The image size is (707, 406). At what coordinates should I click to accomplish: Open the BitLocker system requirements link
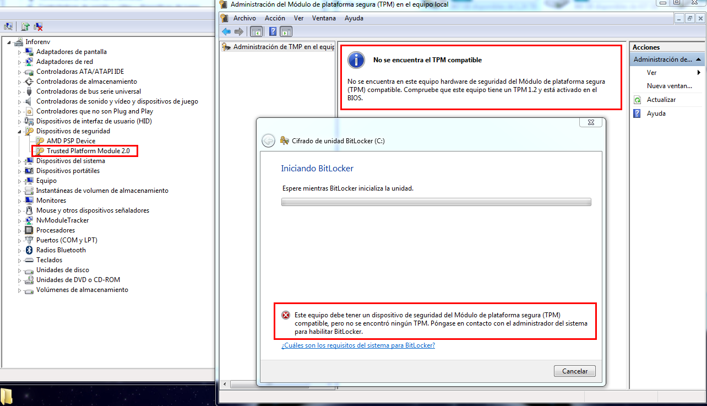pos(358,345)
